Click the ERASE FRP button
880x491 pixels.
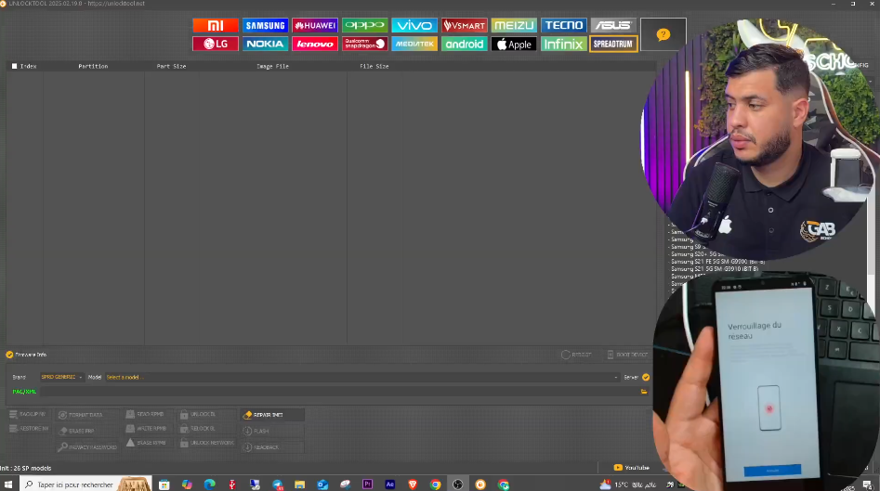pyautogui.click(x=77, y=431)
